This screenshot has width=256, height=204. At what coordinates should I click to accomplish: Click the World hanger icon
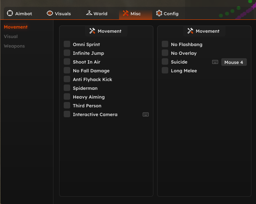(89, 13)
